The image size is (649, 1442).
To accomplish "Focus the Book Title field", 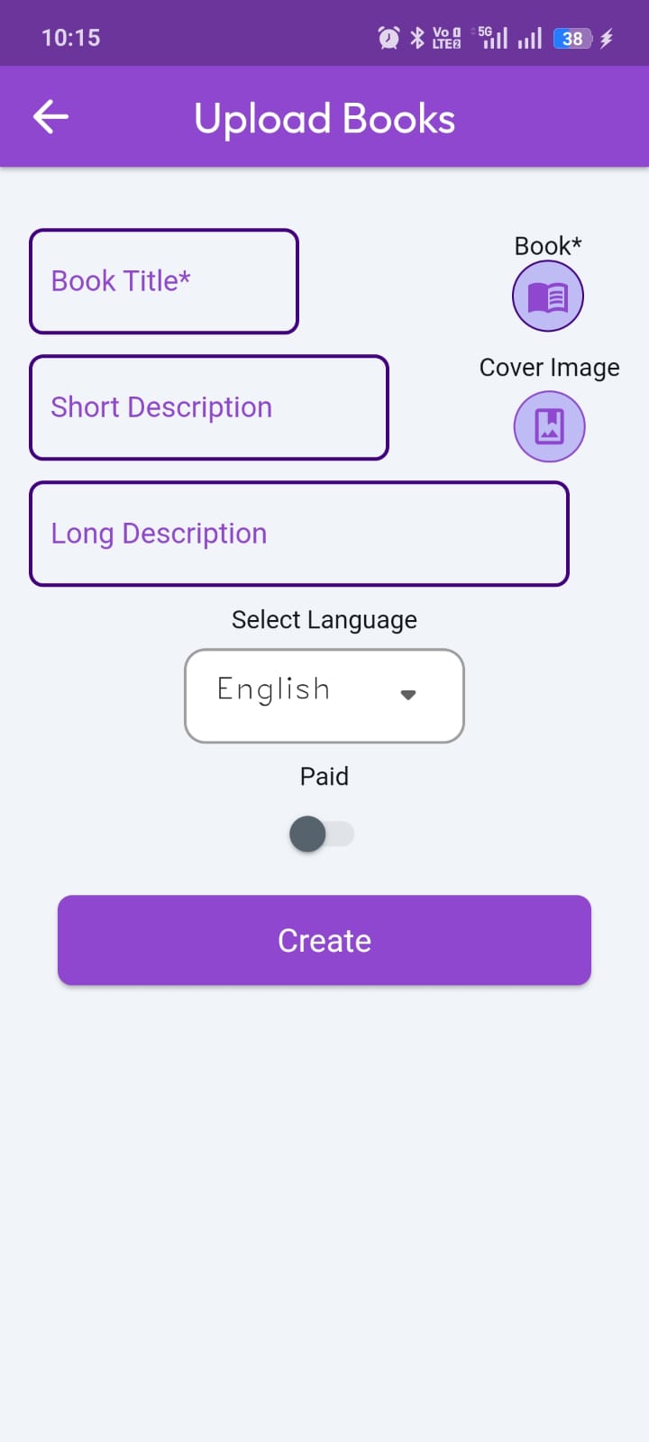I will (x=164, y=281).
